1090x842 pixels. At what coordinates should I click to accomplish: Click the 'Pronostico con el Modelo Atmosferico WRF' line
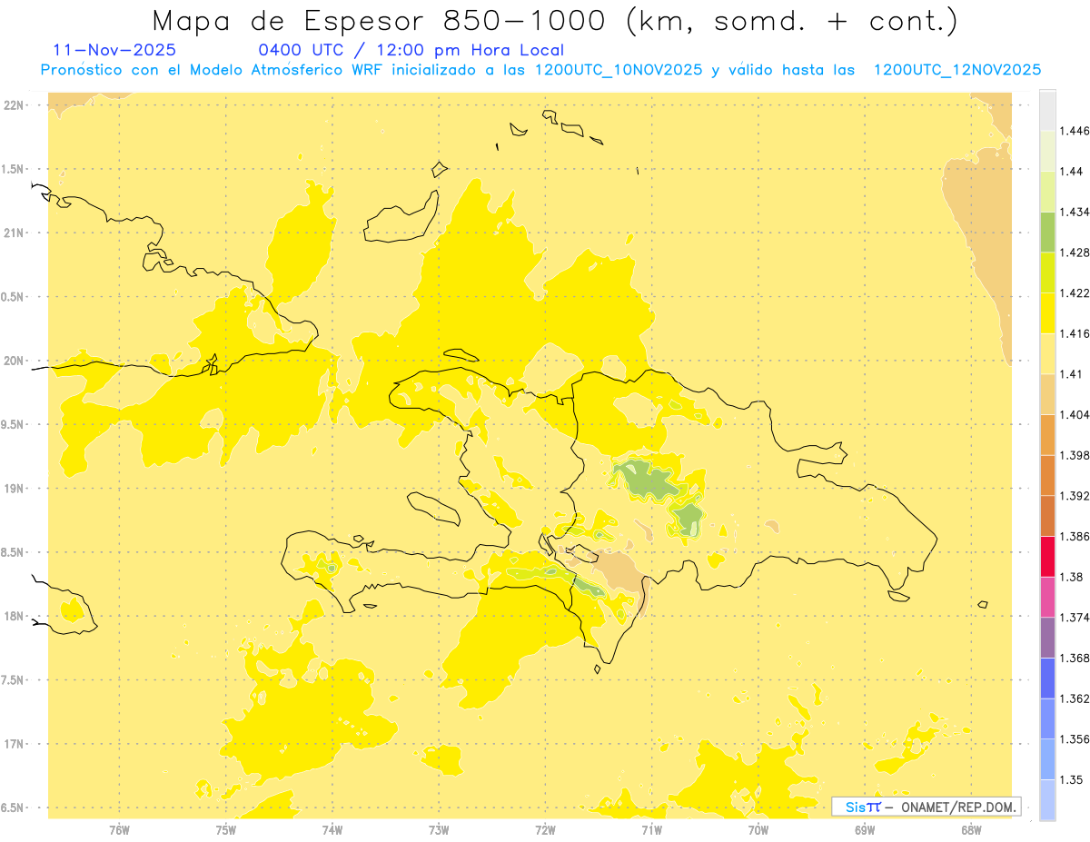point(540,70)
